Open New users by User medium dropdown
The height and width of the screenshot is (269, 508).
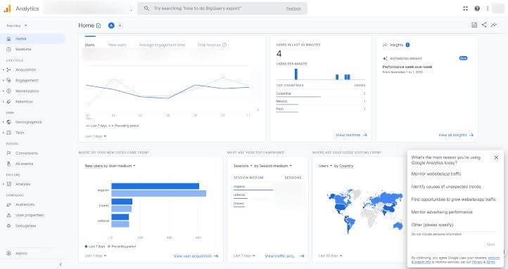click(110, 166)
